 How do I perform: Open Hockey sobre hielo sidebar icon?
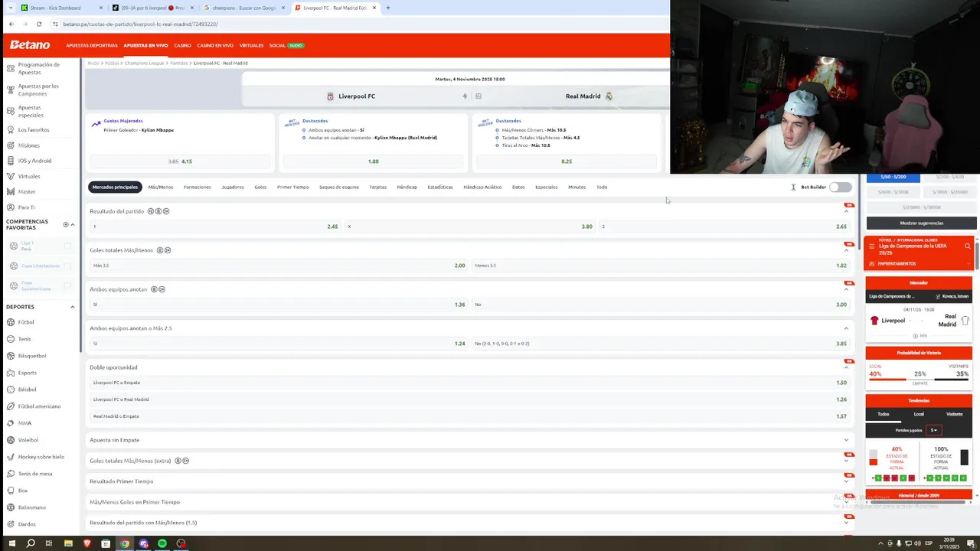11,457
